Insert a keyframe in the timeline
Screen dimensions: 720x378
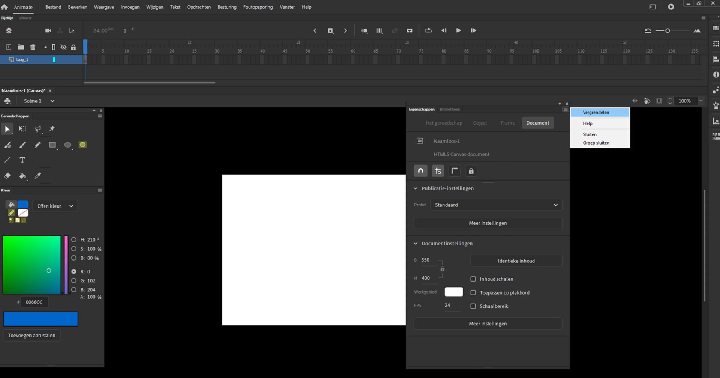tap(330, 30)
